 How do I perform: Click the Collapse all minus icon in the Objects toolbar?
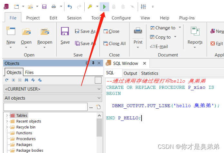[20, 80]
